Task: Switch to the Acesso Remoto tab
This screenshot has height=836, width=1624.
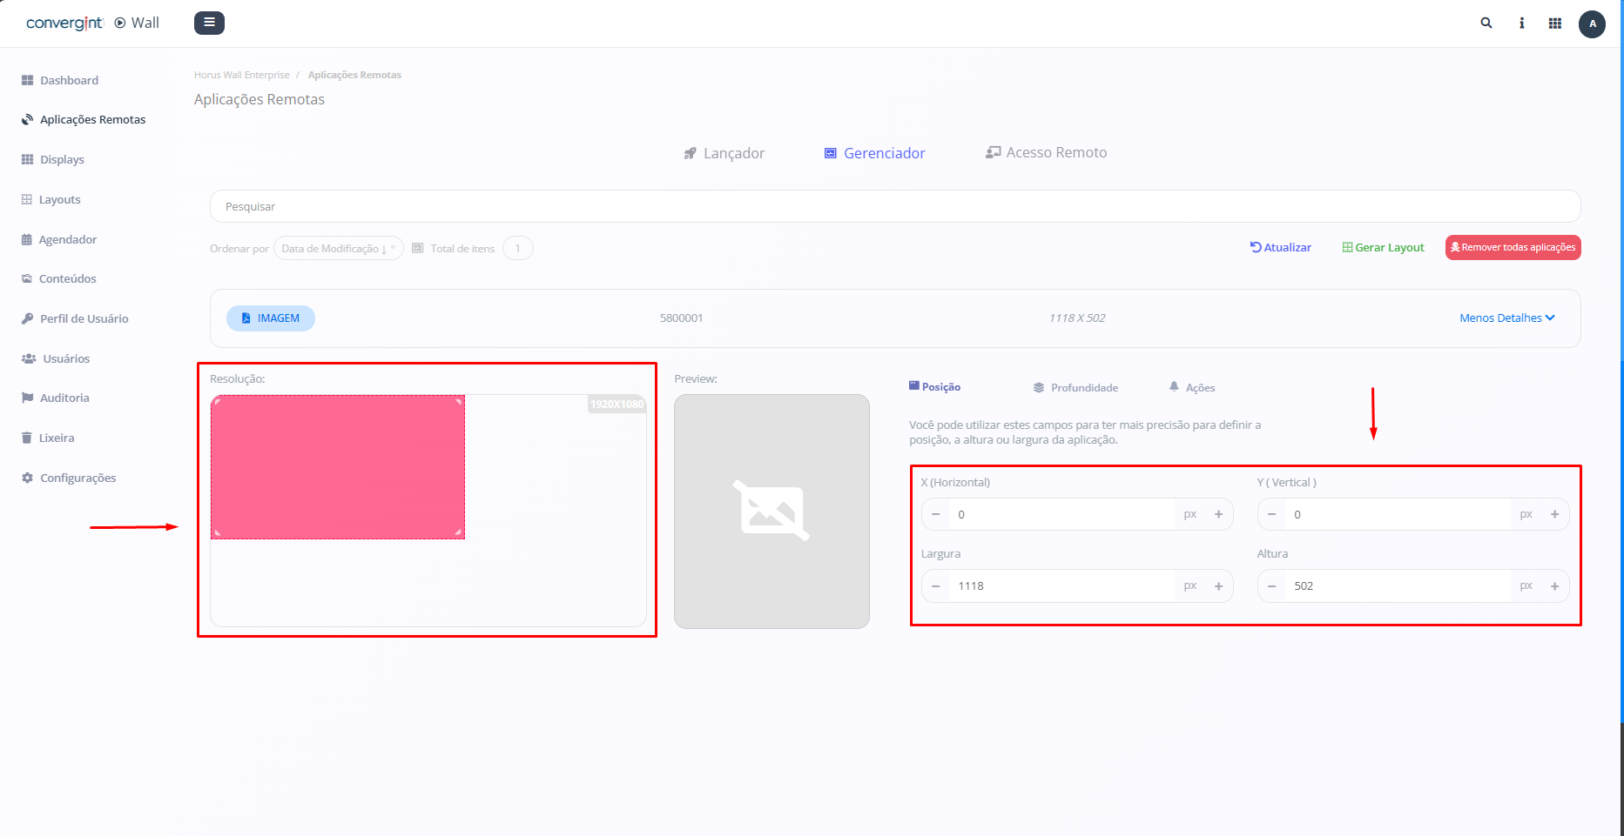Action: [x=1047, y=152]
